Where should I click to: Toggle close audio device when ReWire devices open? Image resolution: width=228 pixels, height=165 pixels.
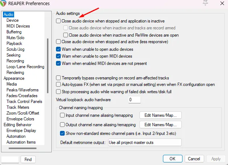click(x=65, y=35)
